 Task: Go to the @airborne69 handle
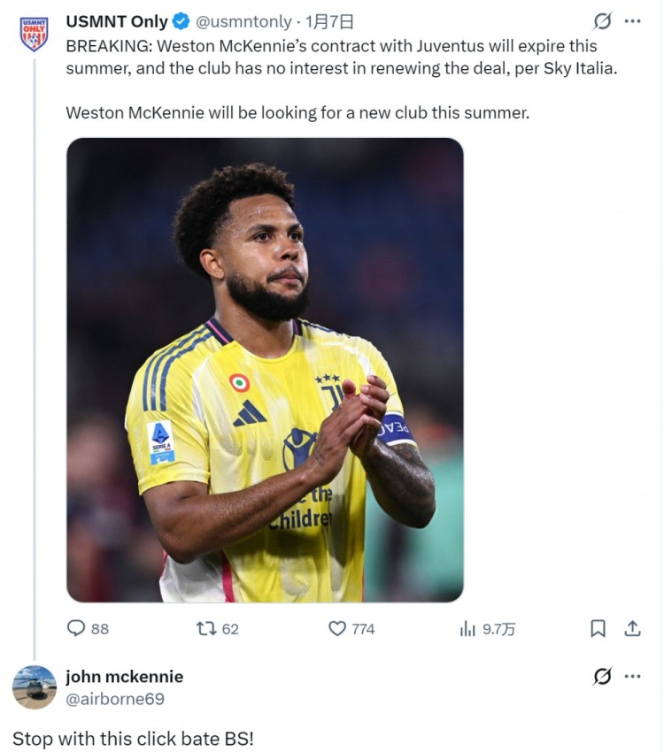[114, 699]
